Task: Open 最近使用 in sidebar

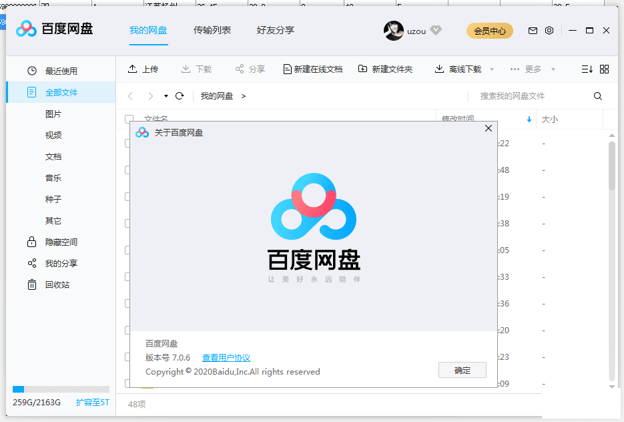Action: click(x=61, y=71)
